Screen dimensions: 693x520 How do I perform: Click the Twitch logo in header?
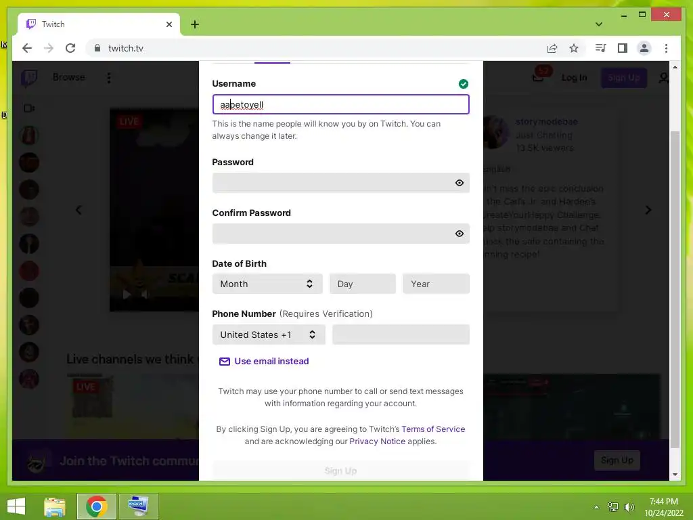pyautogui.click(x=28, y=78)
